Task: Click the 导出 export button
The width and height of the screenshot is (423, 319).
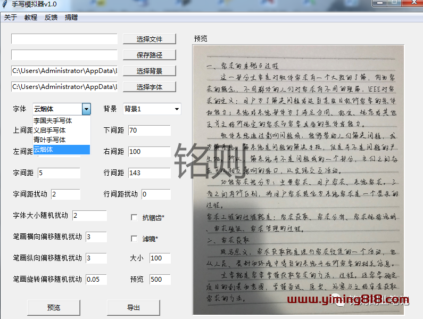Action: point(133,307)
